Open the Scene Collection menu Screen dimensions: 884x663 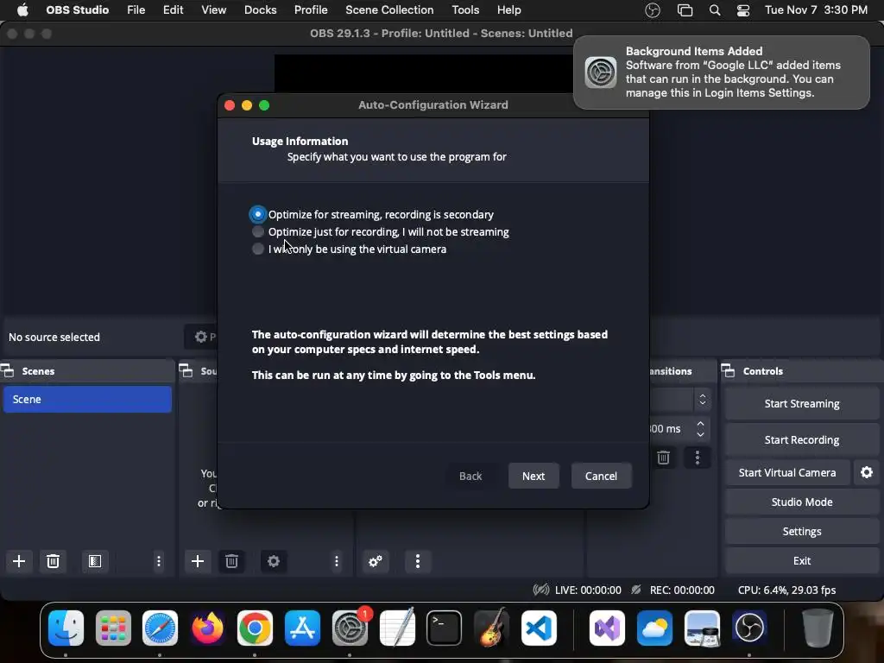[x=389, y=10]
